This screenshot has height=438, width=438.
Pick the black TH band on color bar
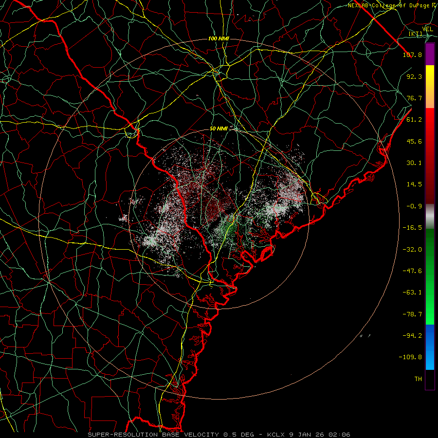point(430,380)
